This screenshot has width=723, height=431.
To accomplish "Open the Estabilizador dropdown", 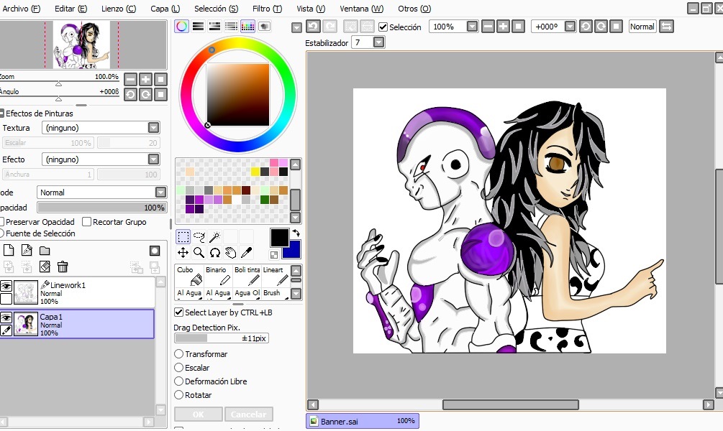I will [378, 42].
